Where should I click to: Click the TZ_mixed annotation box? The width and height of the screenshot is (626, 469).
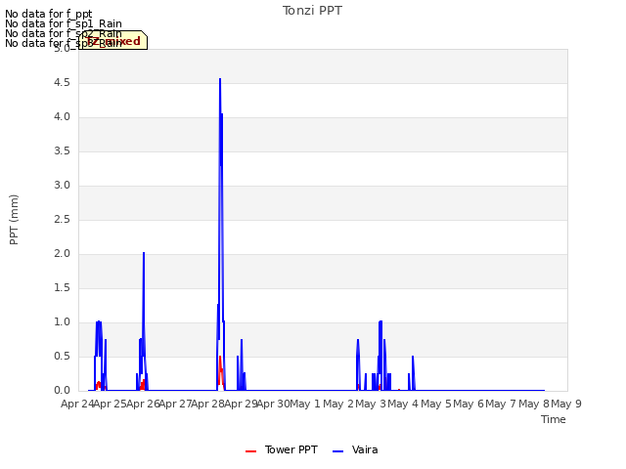(x=113, y=40)
